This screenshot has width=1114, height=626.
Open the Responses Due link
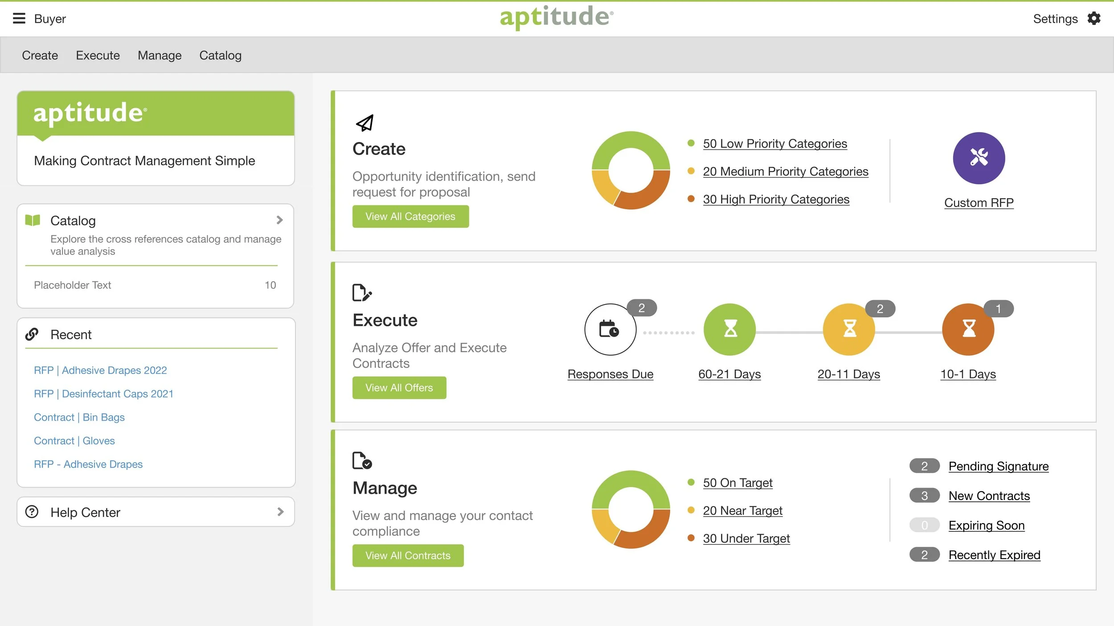click(610, 374)
